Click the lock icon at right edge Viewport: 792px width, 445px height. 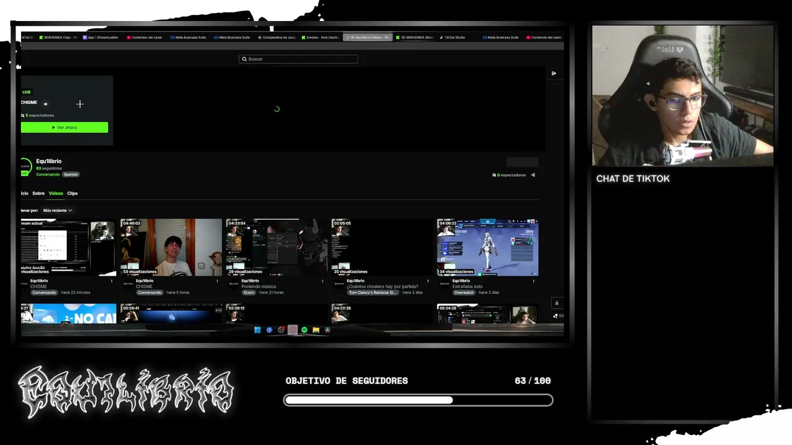[556, 303]
